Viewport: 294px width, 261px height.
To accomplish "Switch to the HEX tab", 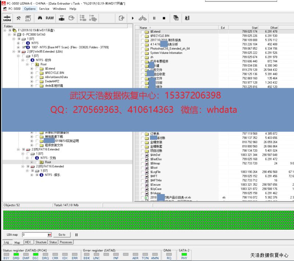I will 28,242.
